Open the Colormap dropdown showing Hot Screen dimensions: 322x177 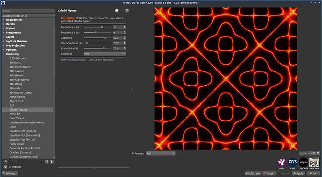tap(105, 54)
